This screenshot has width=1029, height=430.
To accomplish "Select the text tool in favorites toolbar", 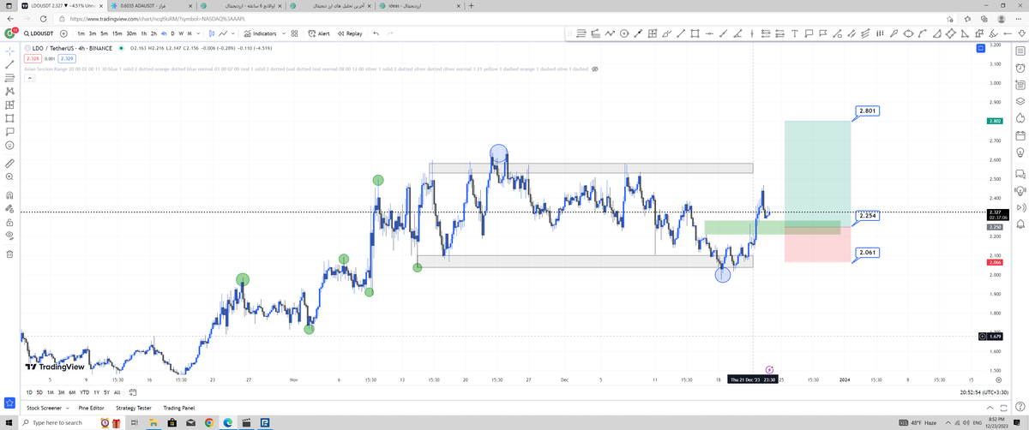I will (x=795, y=34).
